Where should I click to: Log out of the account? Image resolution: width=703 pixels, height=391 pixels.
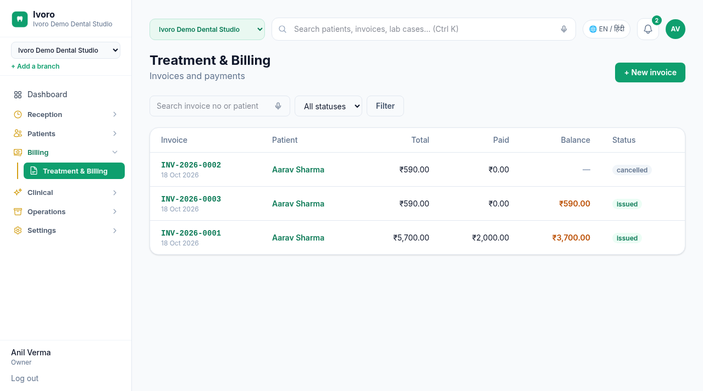click(x=25, y=378)
